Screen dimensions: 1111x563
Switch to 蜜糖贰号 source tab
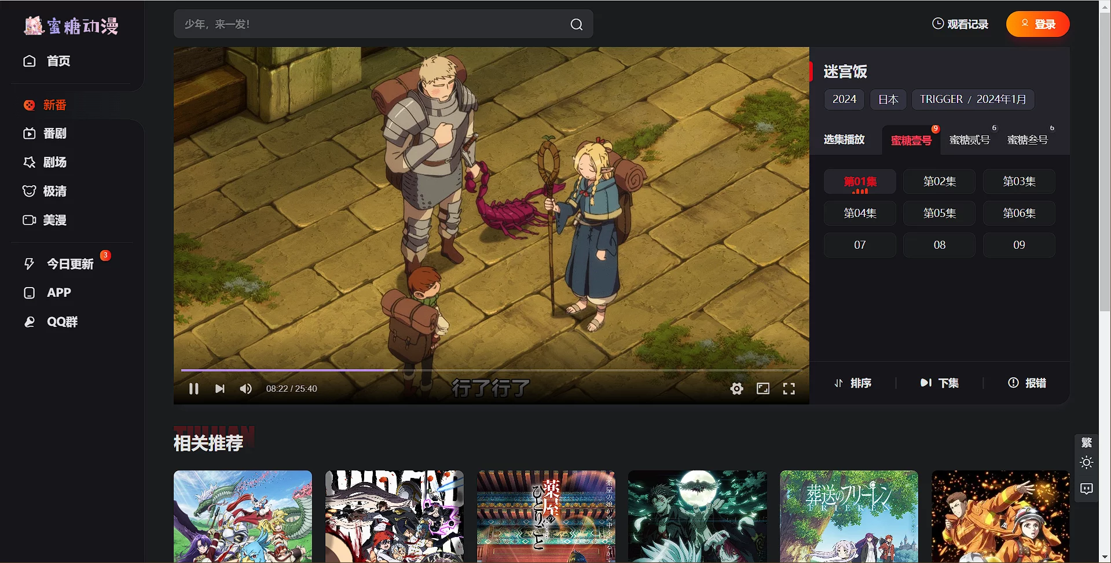pos(969,140)
